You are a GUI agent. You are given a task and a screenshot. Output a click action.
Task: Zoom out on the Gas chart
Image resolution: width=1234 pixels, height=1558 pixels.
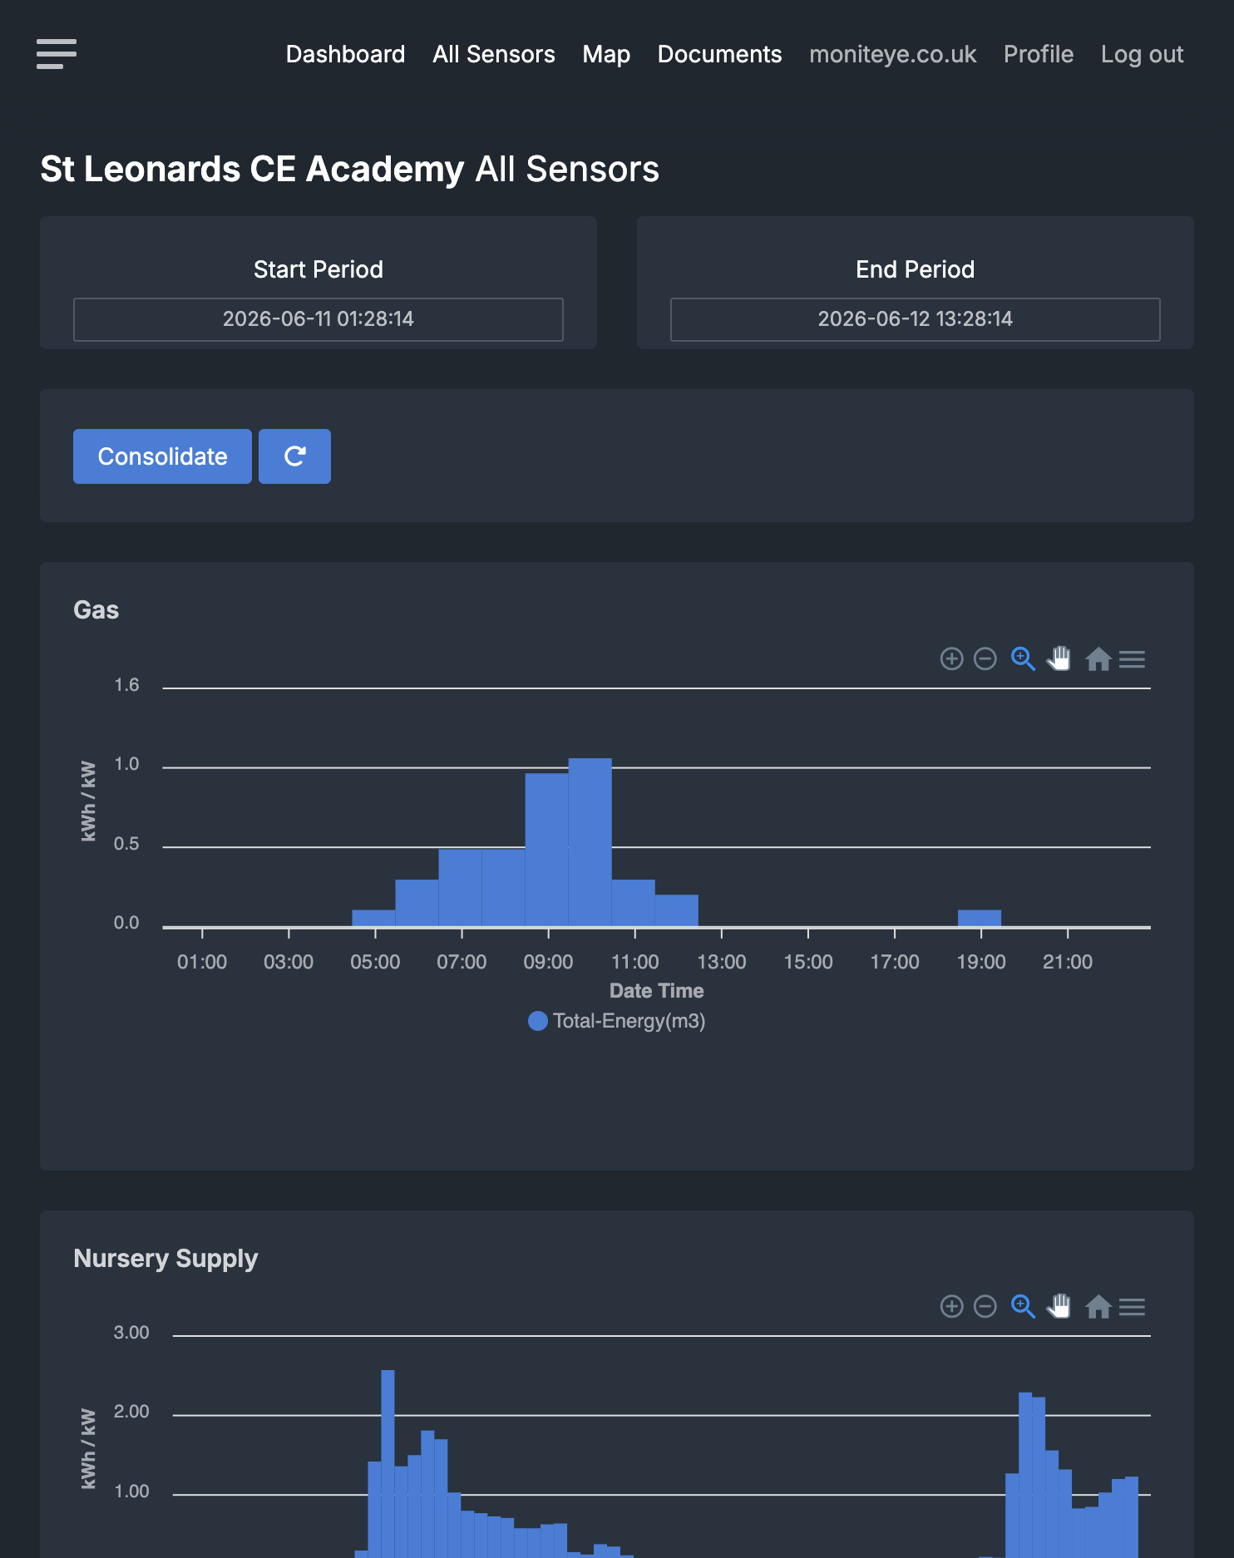[985, 659]
